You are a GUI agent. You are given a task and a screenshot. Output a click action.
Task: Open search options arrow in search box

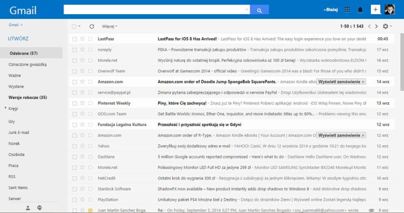[x=246, y=9]
